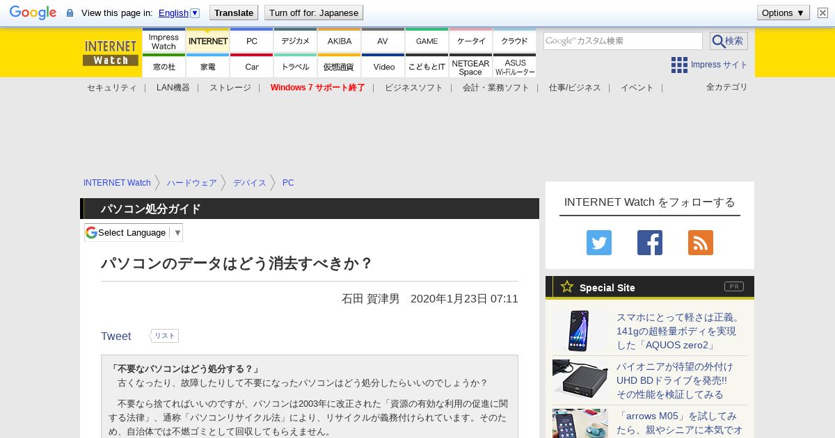The image size is (835, 438).
Task: Click INTERNET Watch breadcrumb link
Action: 117,183
